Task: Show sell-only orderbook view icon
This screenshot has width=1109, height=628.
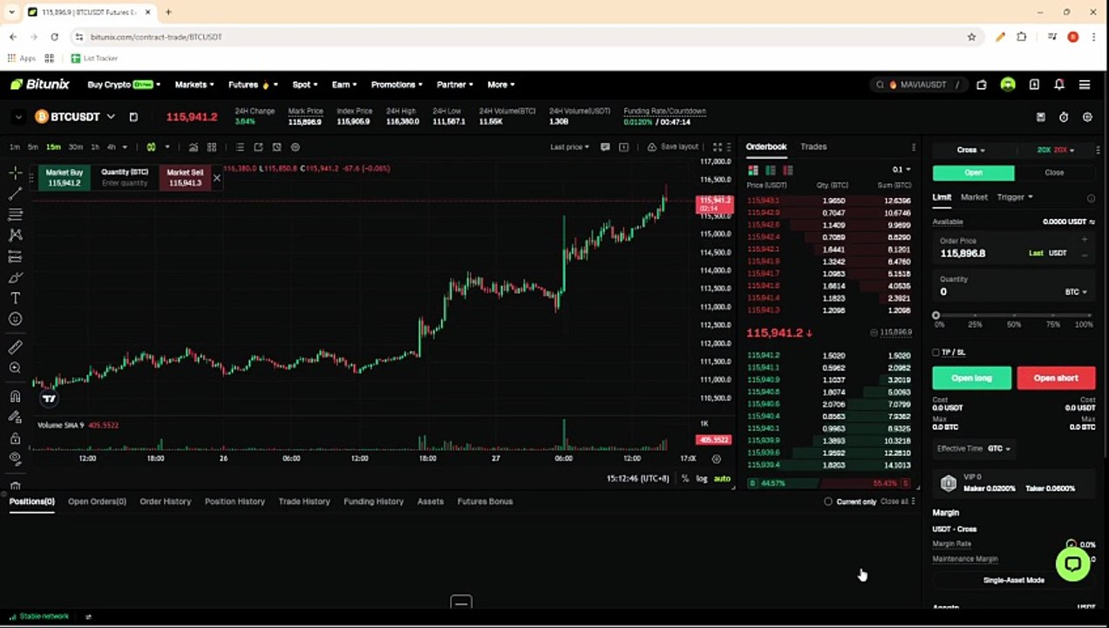Action: tap(788, 170)
